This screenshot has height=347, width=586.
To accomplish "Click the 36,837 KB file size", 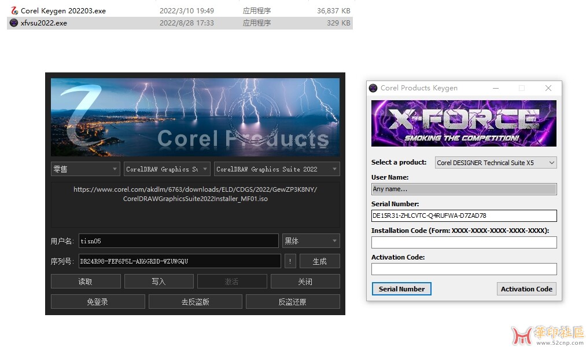I will tap(334, 11).
